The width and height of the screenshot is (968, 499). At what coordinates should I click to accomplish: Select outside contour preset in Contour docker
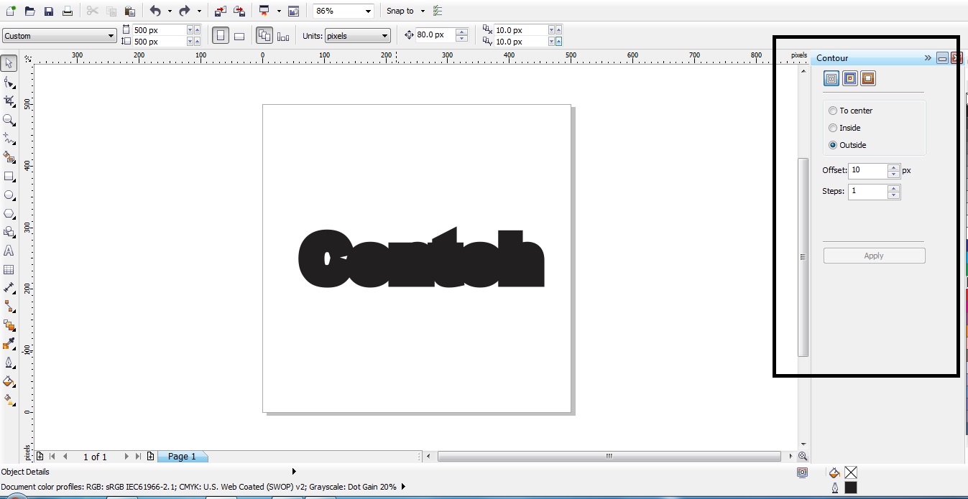(868, 78)
